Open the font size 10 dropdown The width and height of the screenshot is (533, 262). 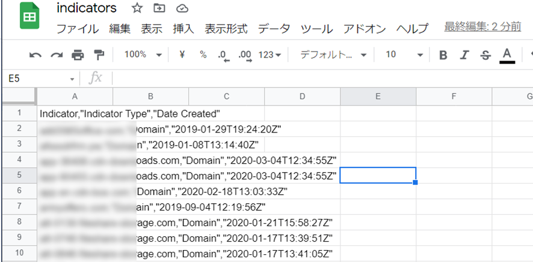pyautogui.click(x=404, y=55)
